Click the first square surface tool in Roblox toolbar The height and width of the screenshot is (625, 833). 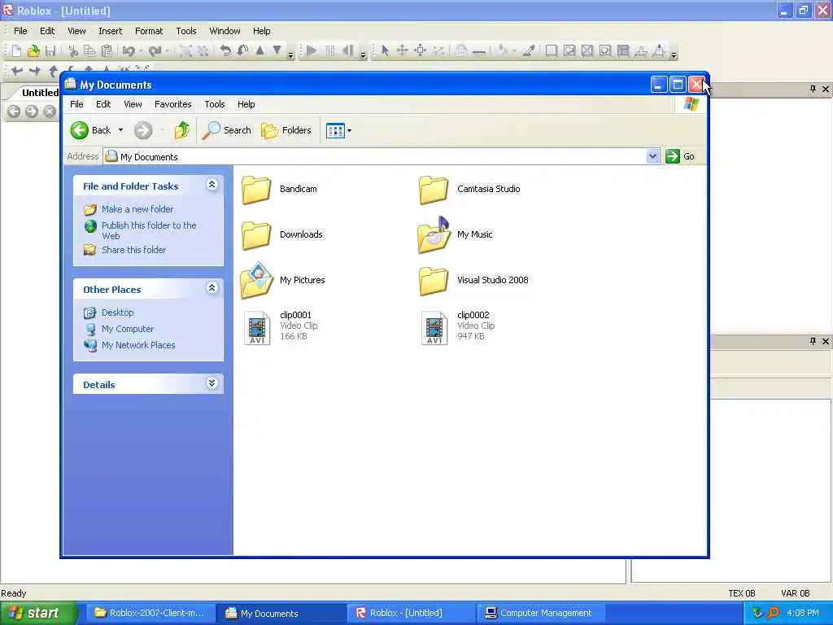[x=552, y=51]
